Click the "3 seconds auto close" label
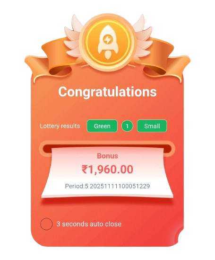 (x=89, y=224)
